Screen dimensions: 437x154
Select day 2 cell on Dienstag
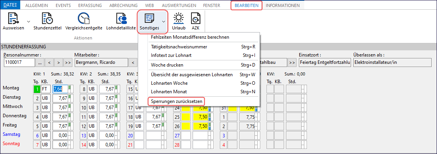click(x=37, y=99)
